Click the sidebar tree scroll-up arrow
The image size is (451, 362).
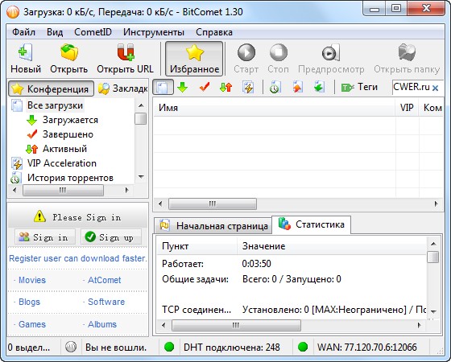141,105
